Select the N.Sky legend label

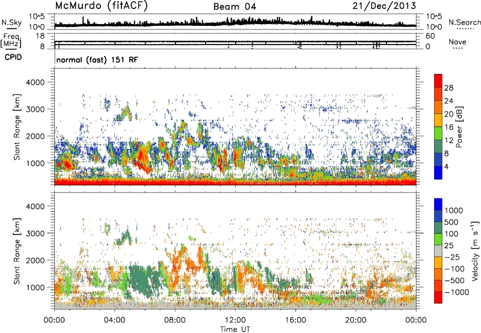coord(11,22)
